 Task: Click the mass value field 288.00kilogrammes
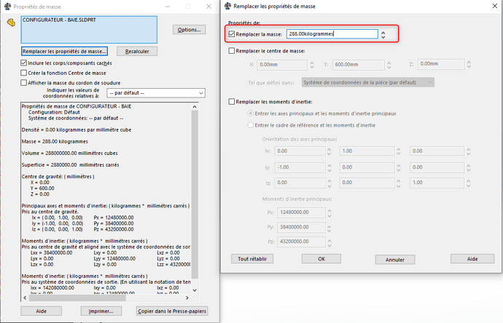(x=332, y=34)
